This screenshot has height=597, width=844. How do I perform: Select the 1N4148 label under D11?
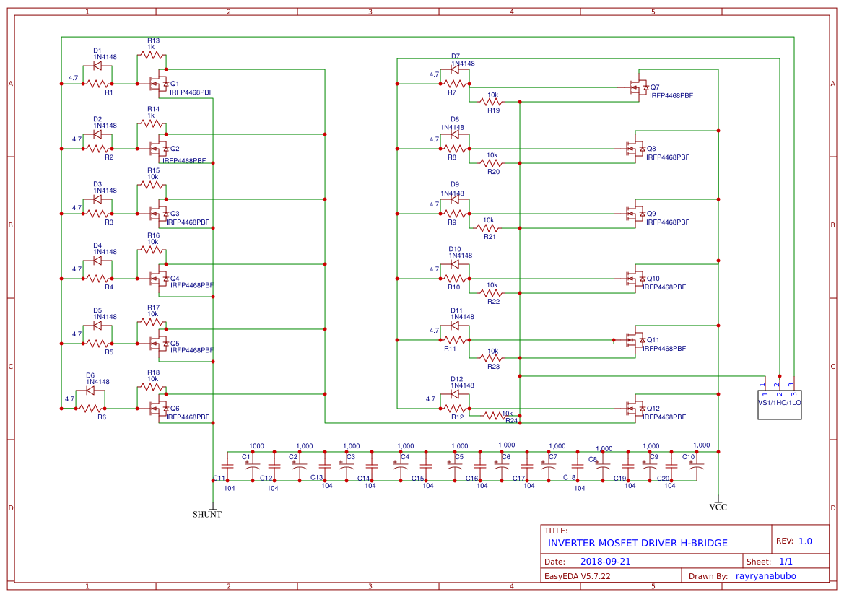pyautogui.click(x=462, y=317)
